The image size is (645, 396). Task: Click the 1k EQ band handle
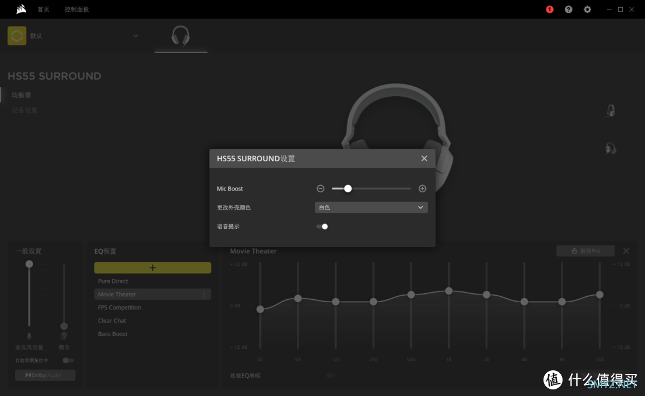point(449,291)
